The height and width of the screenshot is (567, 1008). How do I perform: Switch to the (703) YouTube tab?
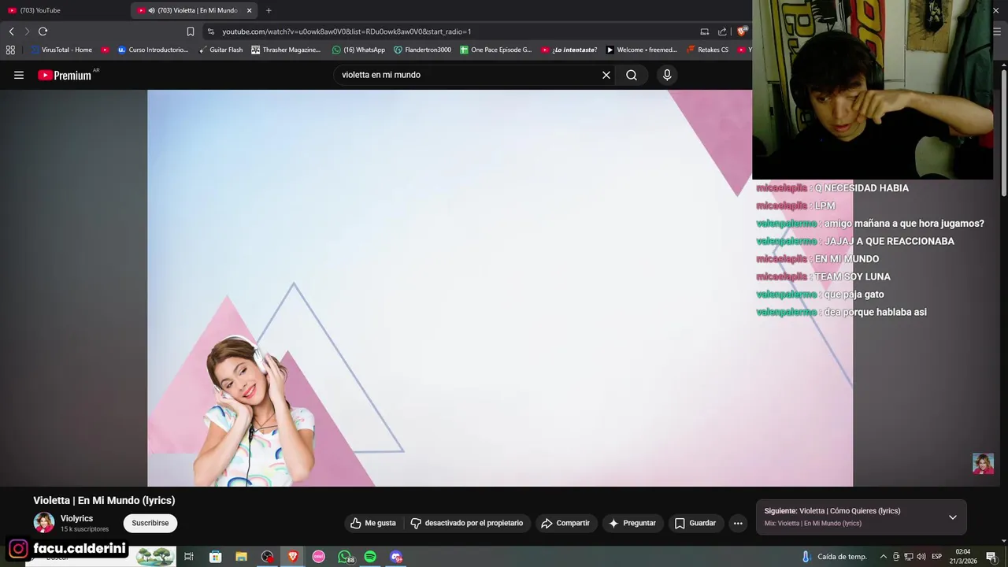(65, 10)
